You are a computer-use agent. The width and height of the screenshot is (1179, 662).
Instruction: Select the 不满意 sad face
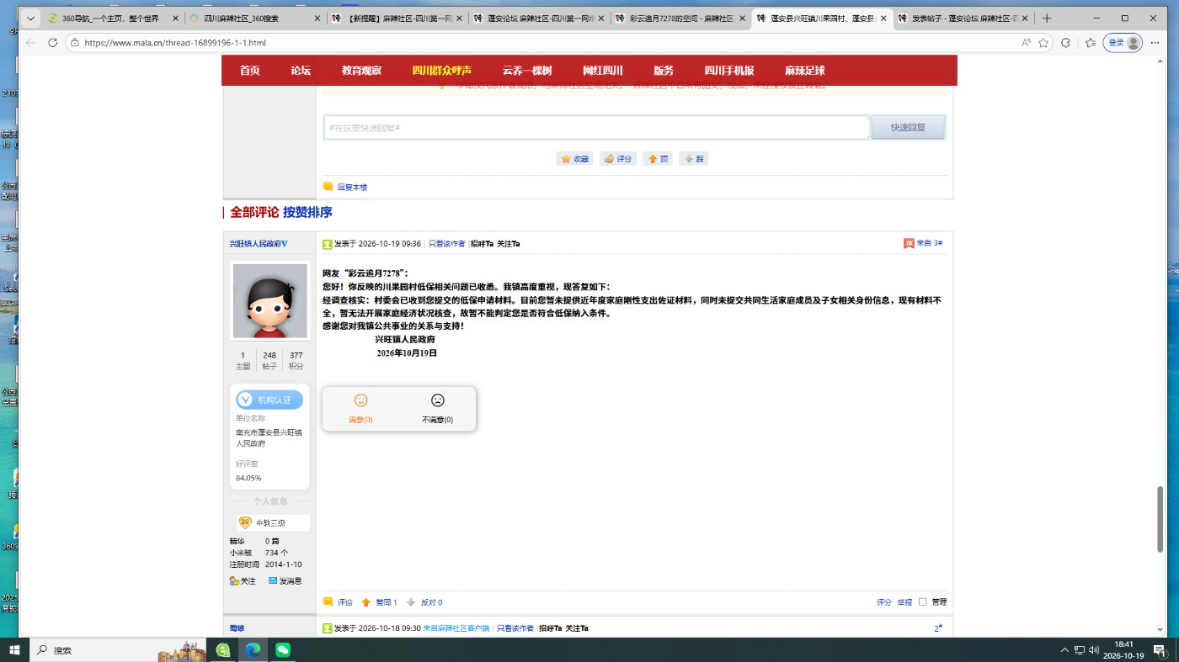coord(437,400)
